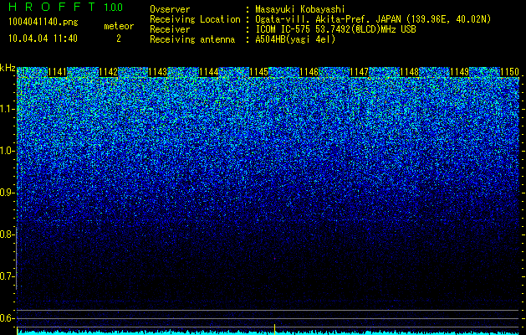Viewport: 526px width, 335px height.
Task: Click the kHz axis unit label
Action: click(x=8, y=68)
